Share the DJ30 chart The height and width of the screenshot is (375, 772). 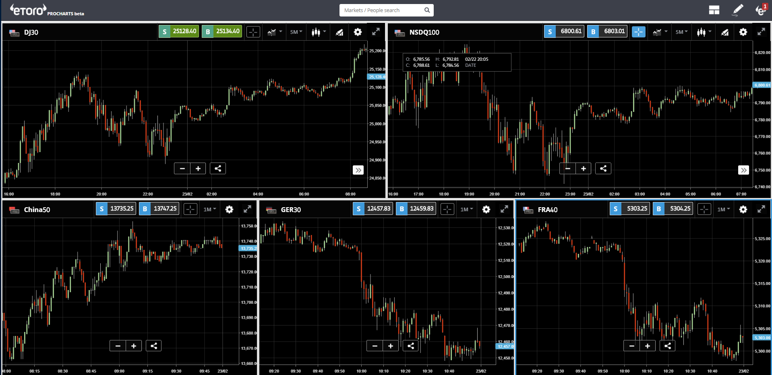218,169
